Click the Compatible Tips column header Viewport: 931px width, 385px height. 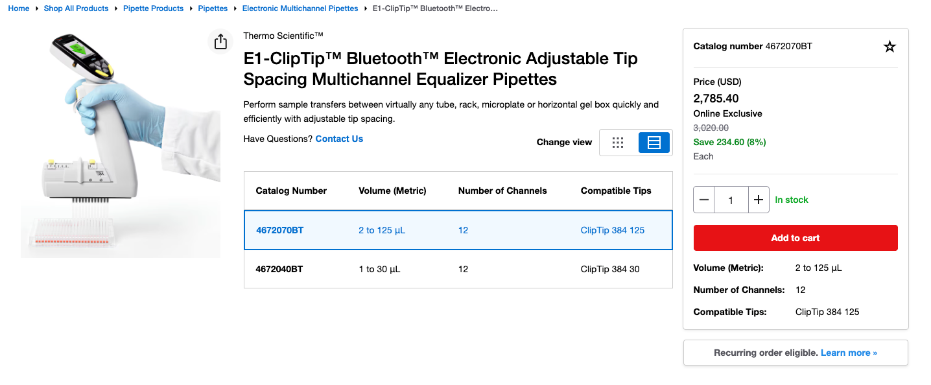(616, 191)
